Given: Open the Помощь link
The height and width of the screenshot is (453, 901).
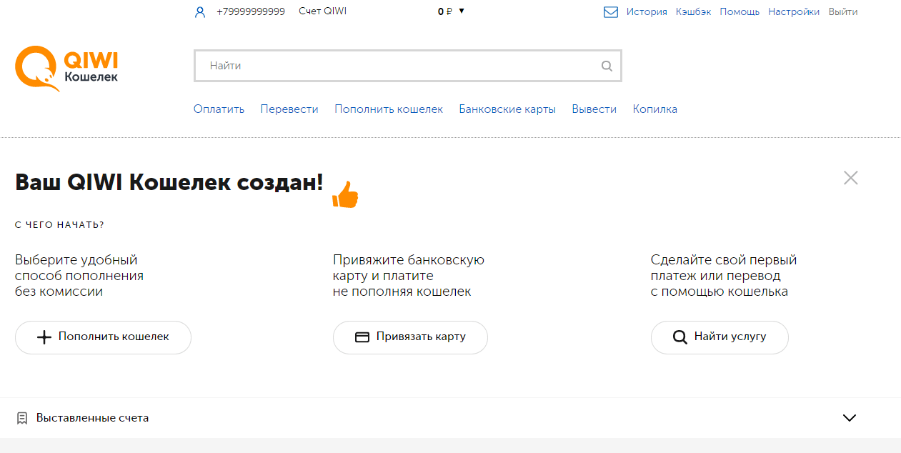Looking at the screenshot, I should [x=740, y=12].
